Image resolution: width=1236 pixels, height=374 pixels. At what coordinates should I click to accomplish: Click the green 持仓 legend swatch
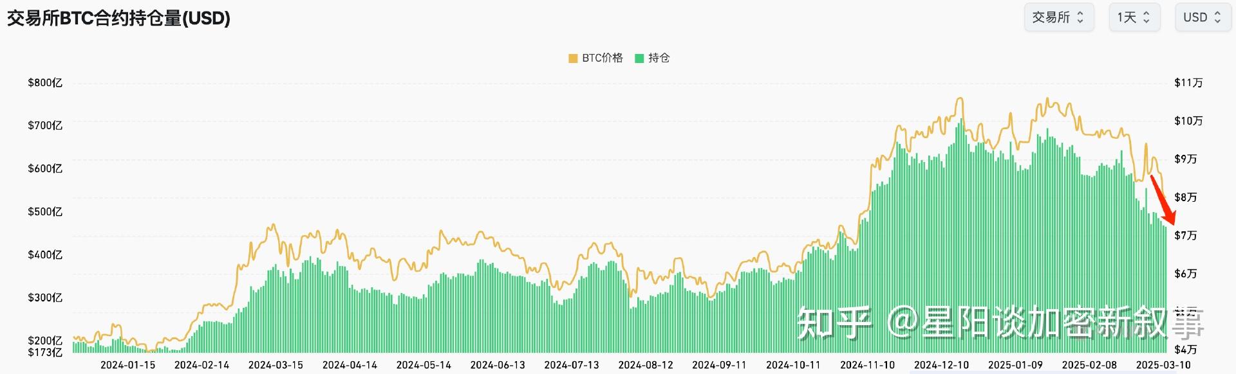(x=639, y=58)
